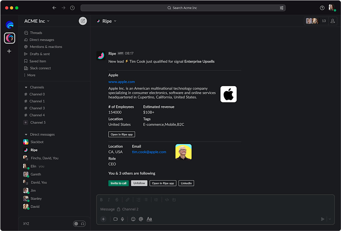Compose a new message
Viewport: 341px width, 231px height.
pos(83,21)
